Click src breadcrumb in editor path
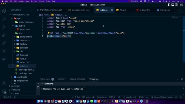Screen dimensions: 185x104 (x=47, y=15)
